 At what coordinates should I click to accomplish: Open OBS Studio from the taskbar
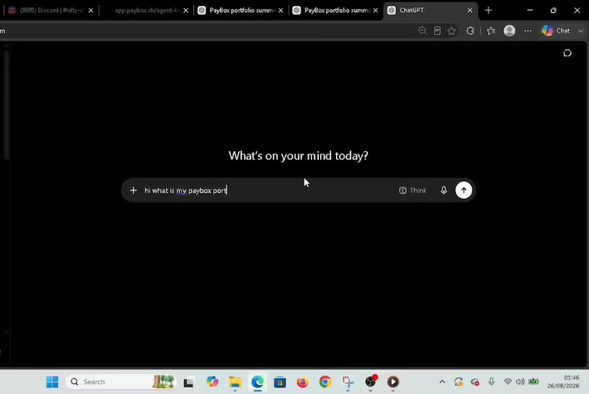371,382
